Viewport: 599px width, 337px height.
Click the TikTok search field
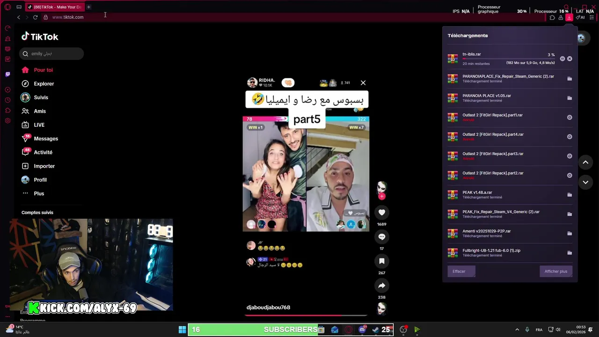[x=51, y=54]
